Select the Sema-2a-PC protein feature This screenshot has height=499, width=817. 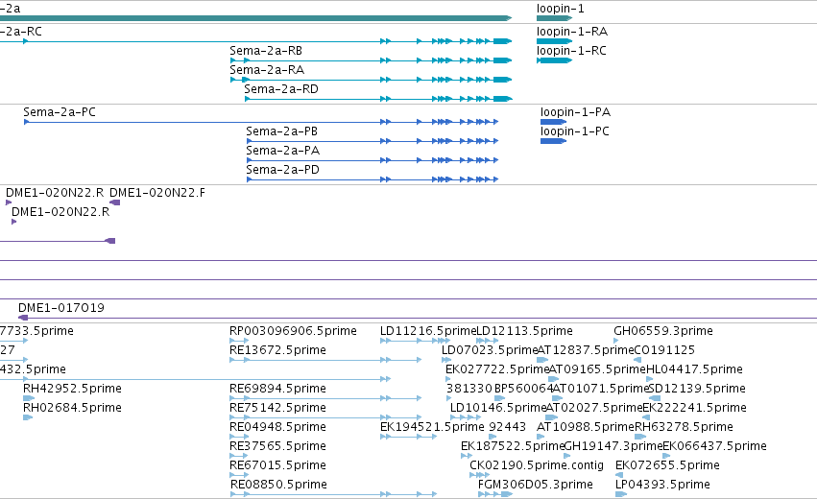pyautogui.click(x=260, y=122)
